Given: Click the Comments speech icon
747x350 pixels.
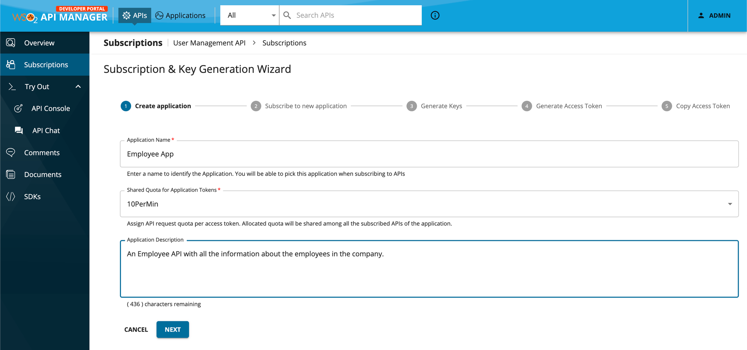Looking at the screenshot, I should tap(11, 152).
